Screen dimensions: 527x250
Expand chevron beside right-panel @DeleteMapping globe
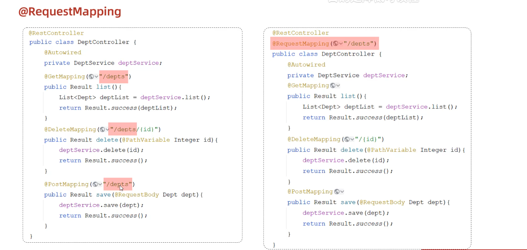[x=352, y=139]
